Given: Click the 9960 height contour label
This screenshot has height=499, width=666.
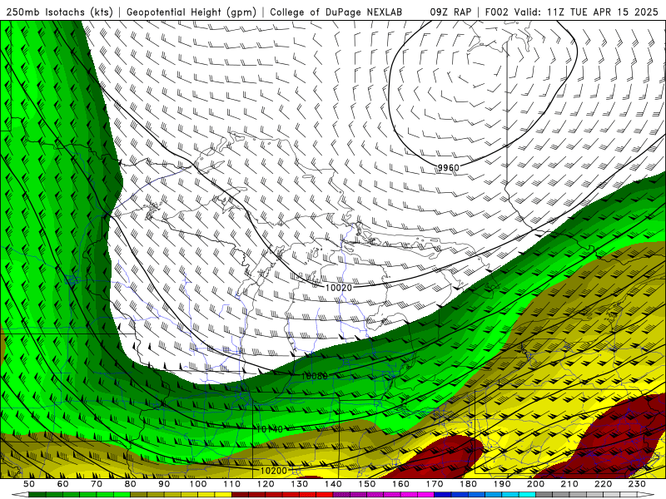Looking at the screenshot, I should pos(449,168).
